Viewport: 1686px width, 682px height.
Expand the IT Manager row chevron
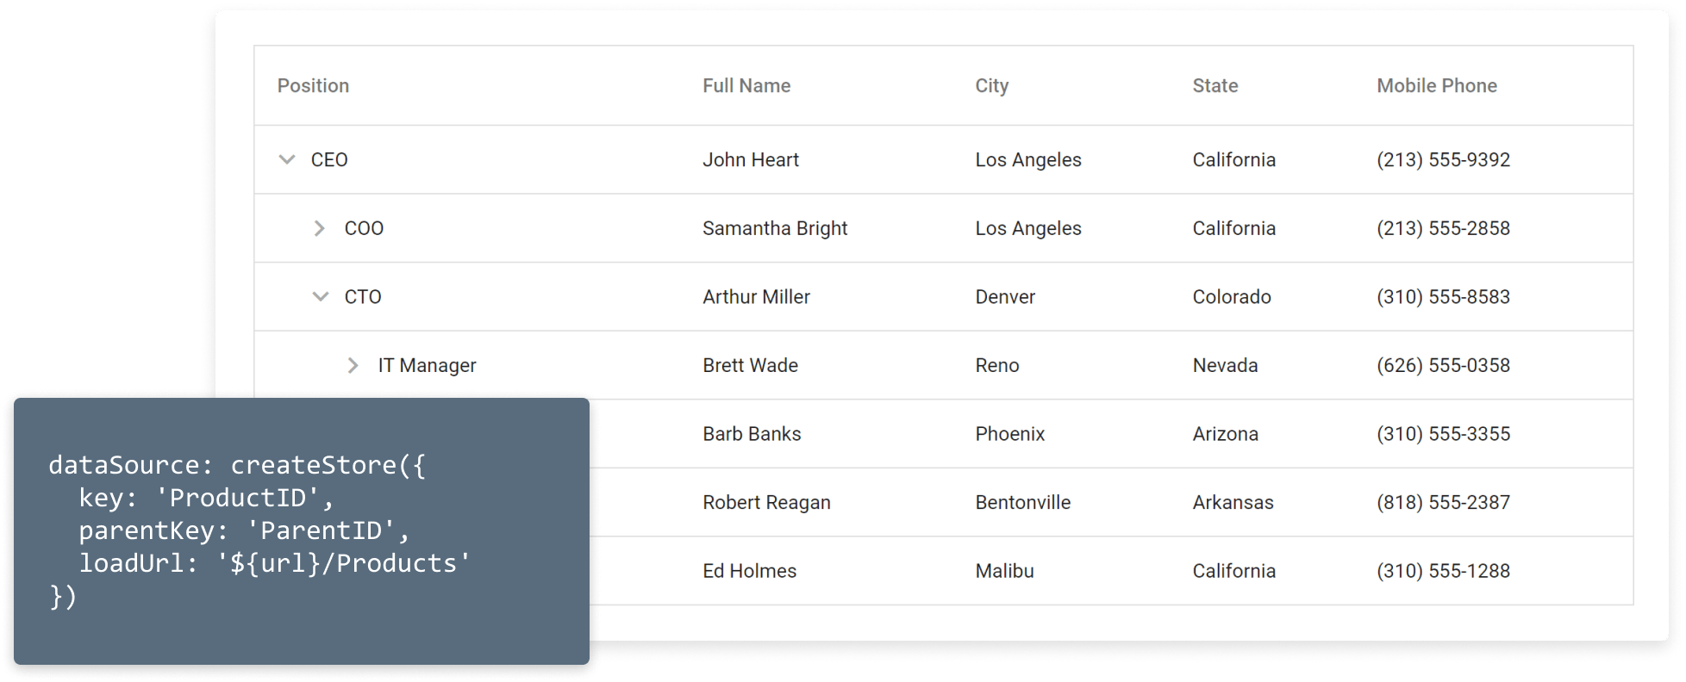click(x=353, y=365)
